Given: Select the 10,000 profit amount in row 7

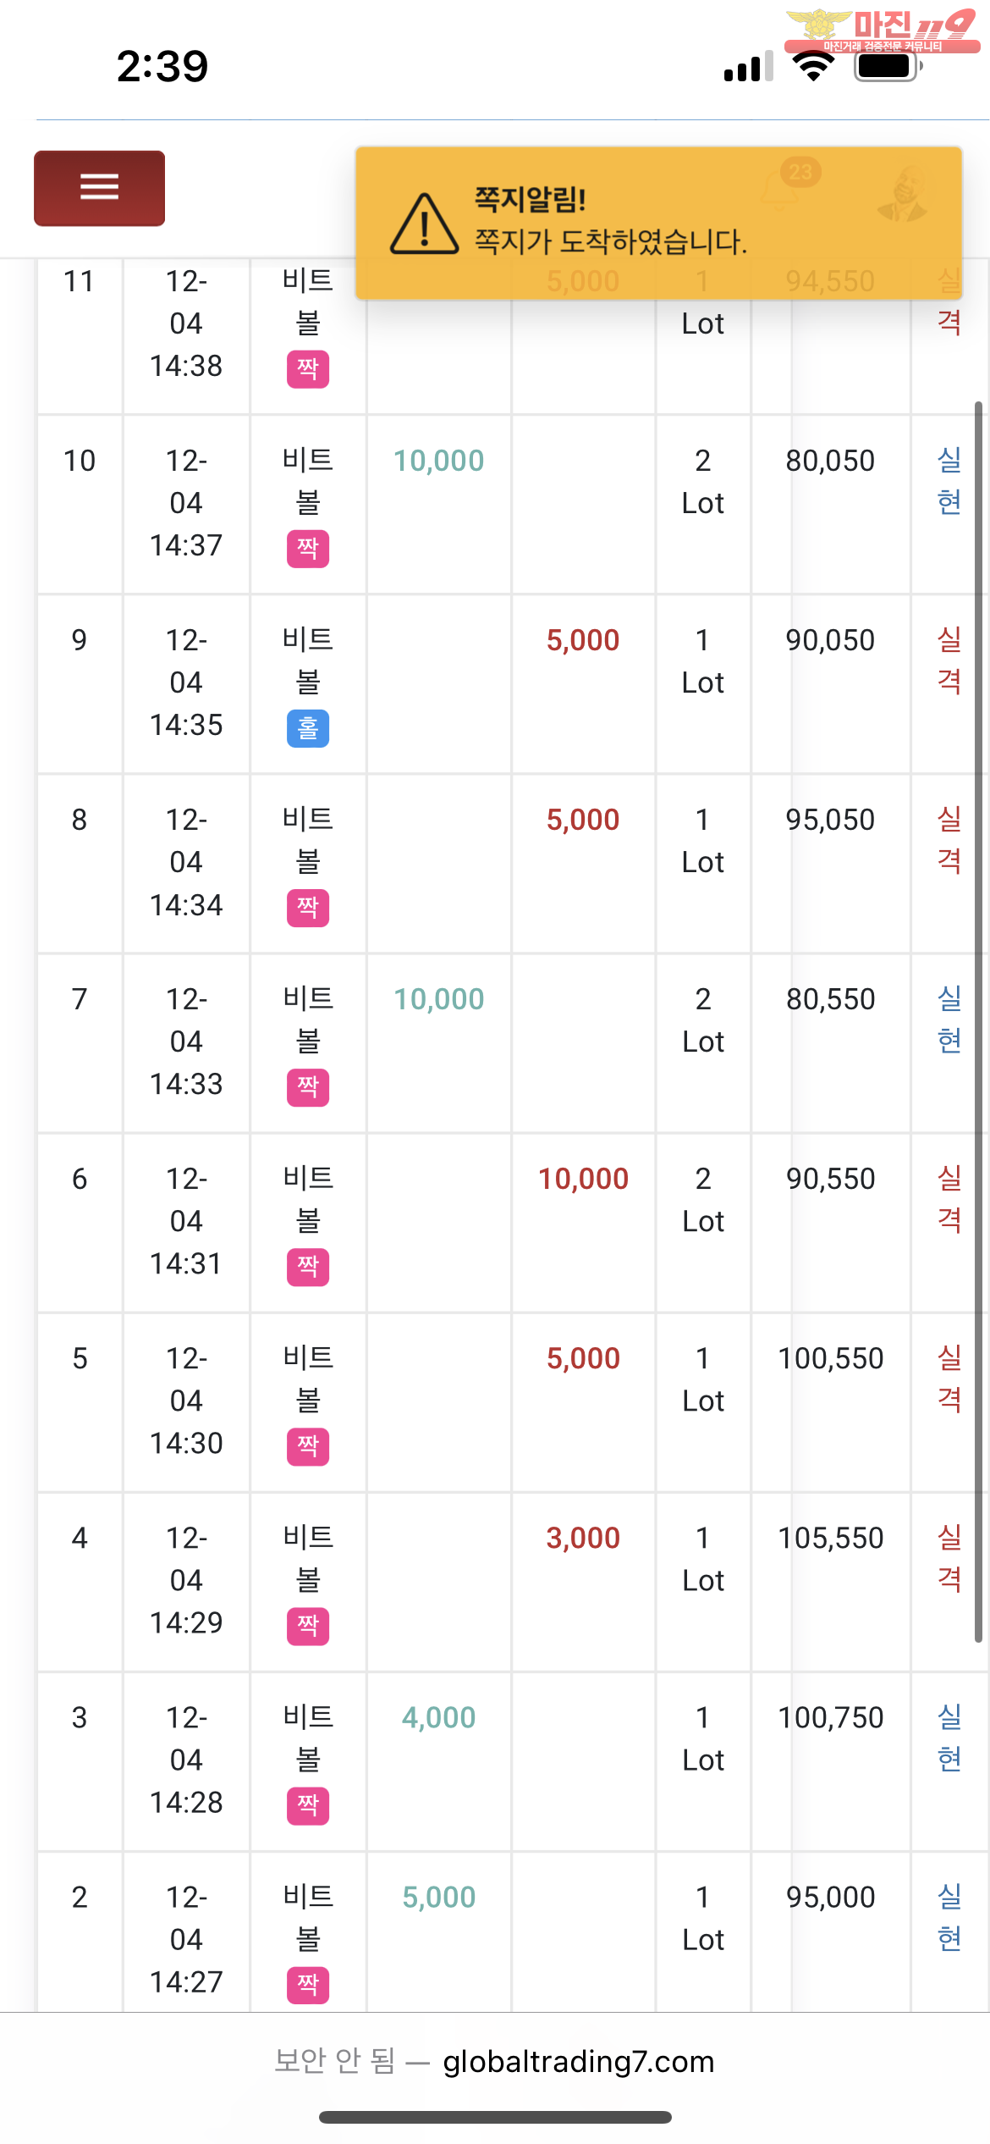Looking at the screenshot, I should pyautogui.click(x=438, y=999).
